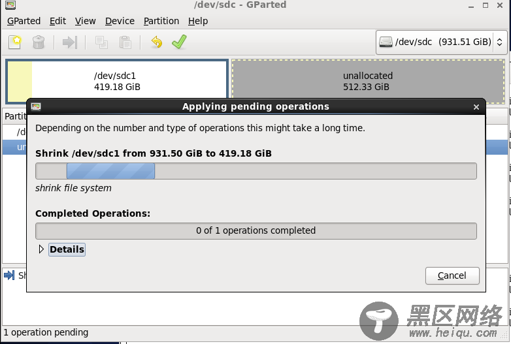Click the 'shrink file system' status text
Screen dimensions: 511x344
click(x=73, y=188)
